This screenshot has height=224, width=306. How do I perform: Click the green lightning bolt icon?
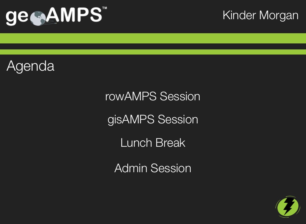287,206
